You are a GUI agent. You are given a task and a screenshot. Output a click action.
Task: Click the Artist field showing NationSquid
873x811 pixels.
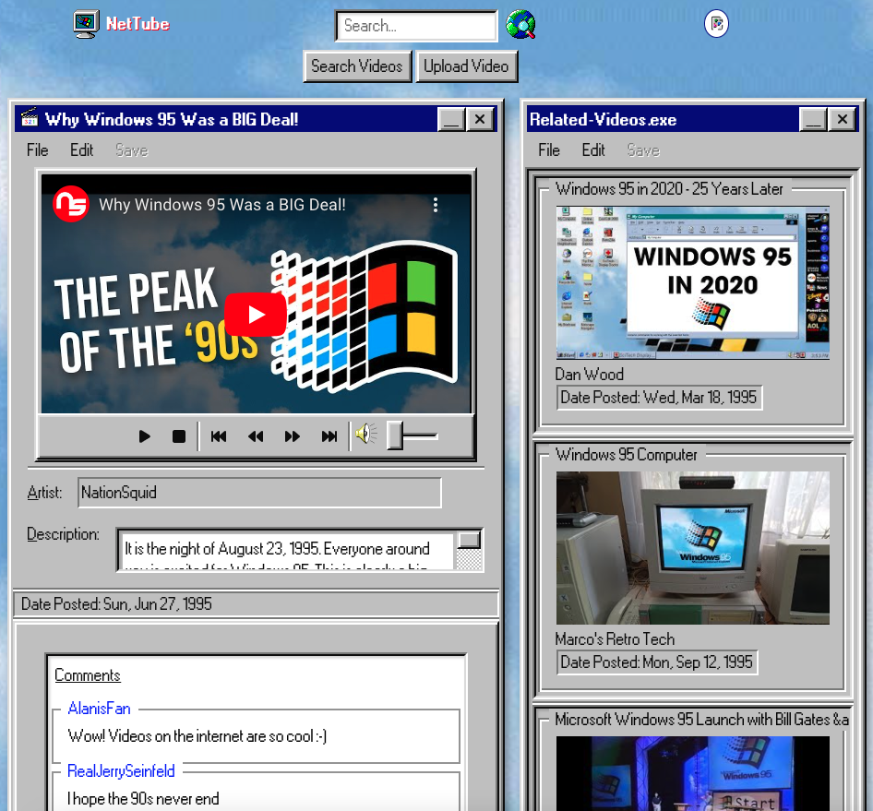pos(259,493)
